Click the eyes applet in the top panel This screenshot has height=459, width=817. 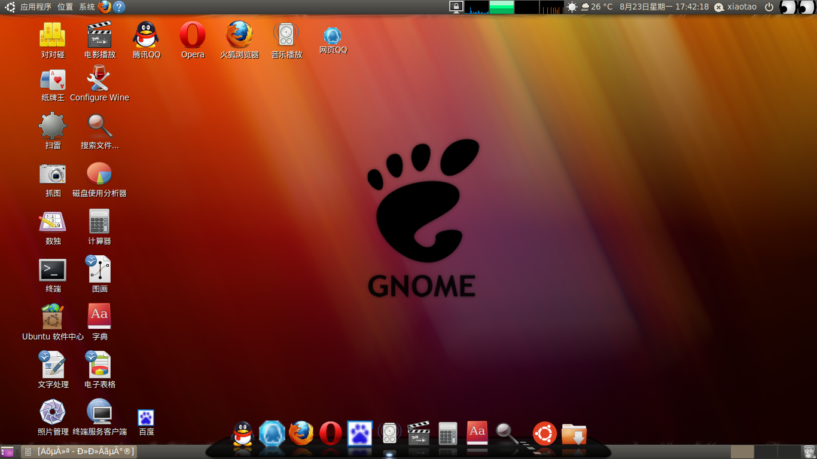tap(797, 7)
